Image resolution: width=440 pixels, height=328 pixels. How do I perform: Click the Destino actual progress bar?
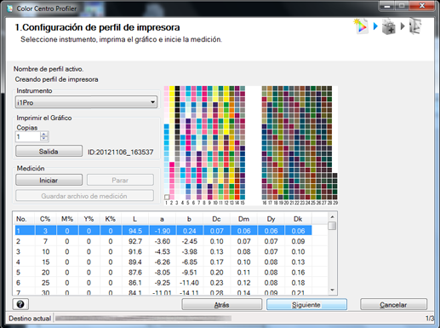click(143, 319)
